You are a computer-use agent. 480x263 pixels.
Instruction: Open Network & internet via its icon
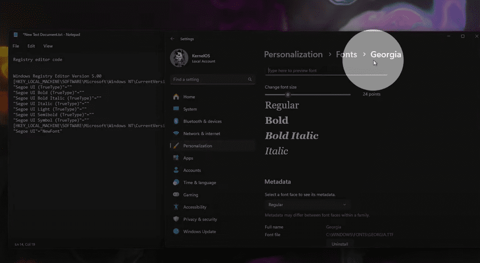point(176,134)
